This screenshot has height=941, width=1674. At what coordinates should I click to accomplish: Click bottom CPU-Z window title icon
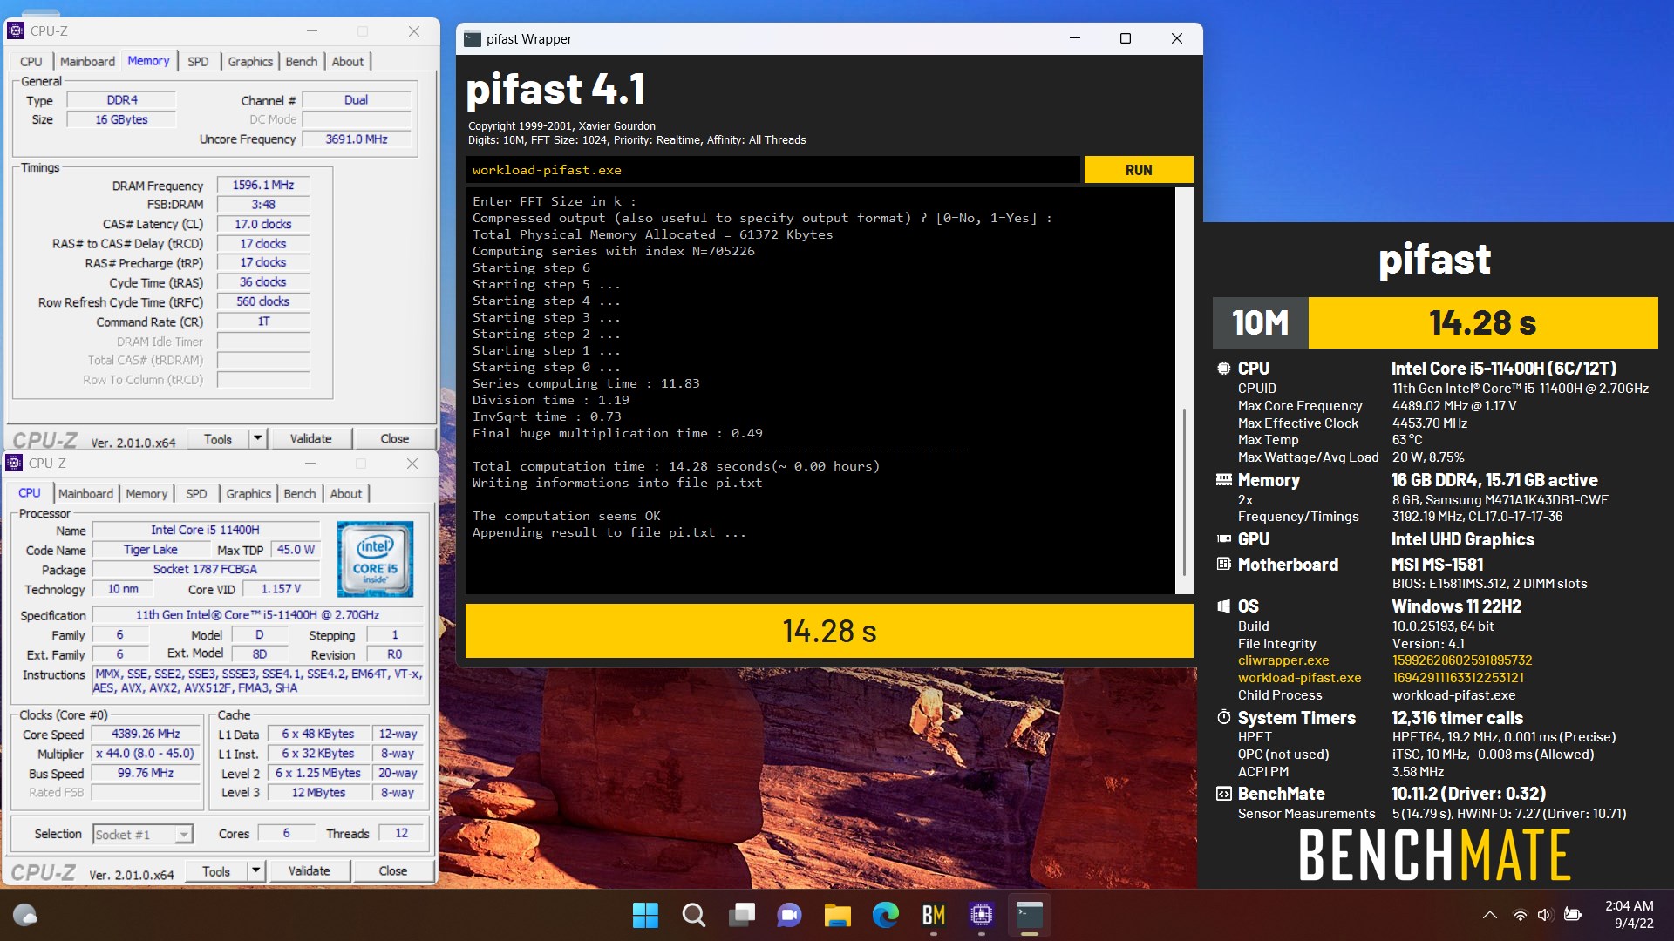tap(14, 463)
